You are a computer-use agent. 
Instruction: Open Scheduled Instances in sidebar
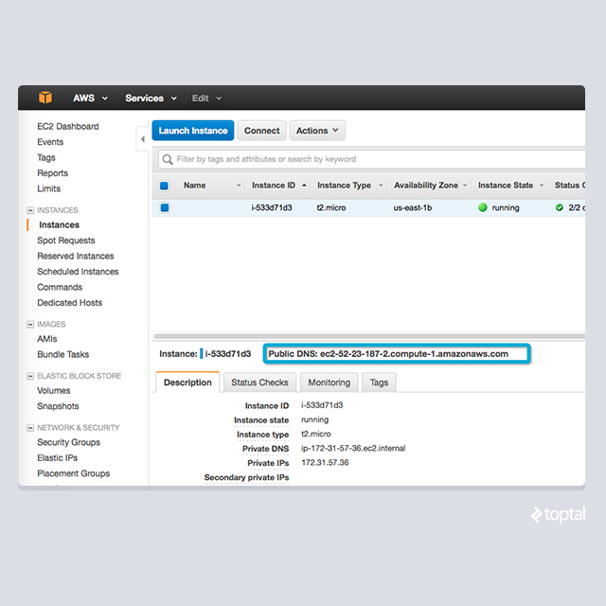(78, 272)
